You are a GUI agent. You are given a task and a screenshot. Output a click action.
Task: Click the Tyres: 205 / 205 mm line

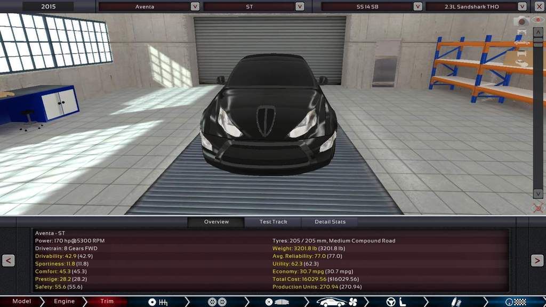click(x=334, y=241)
